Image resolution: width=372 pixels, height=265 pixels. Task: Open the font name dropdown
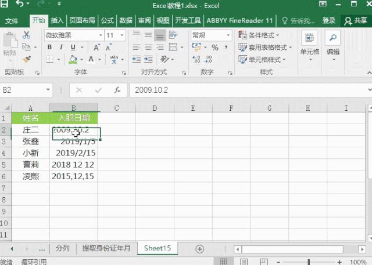pos(101,35)
